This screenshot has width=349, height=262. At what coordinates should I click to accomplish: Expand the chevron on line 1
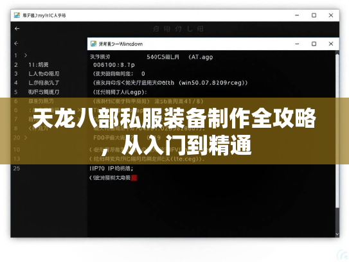[x=26, y=55]
